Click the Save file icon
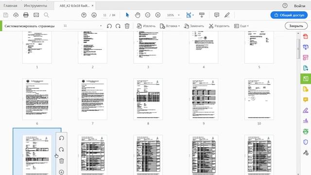 [x=6, y=15]
